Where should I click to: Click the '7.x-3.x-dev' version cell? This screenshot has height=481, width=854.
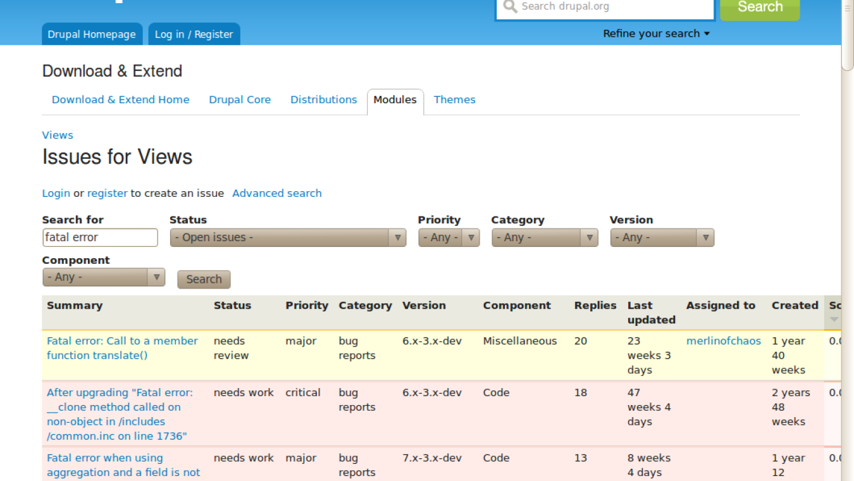pyautogui.click(x=432, y=458)
